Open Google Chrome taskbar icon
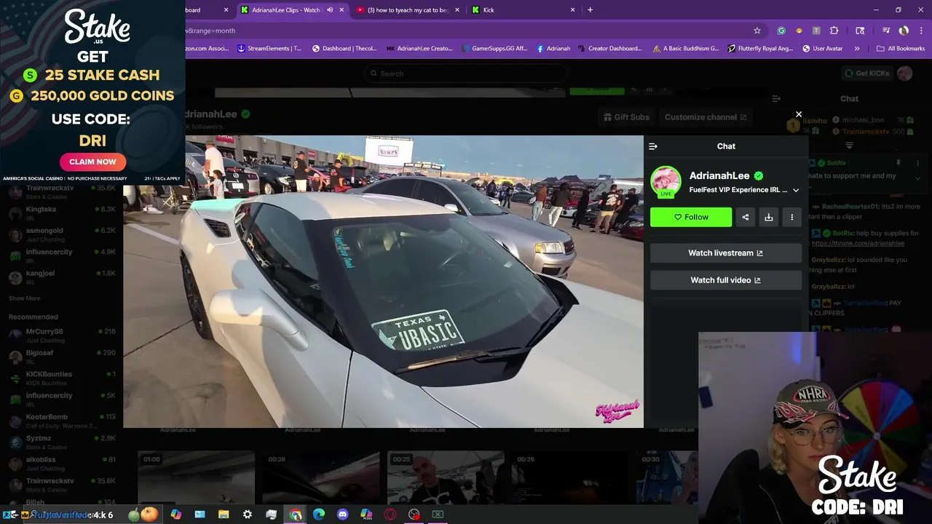Image resolution: width=932 pixels, height=524 pixels. pos(296,515)
